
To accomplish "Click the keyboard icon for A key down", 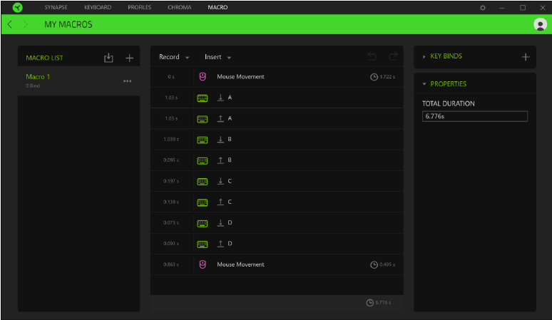I will coord(202,98).
